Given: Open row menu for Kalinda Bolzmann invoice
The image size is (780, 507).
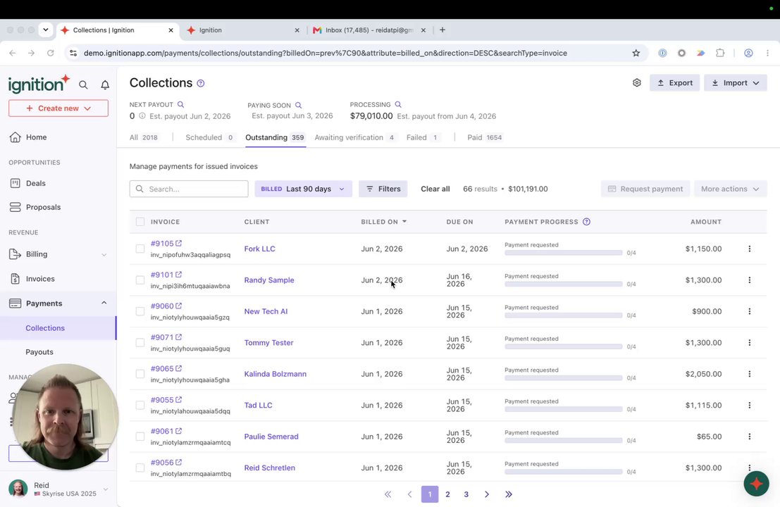Looking at the screenshot, I should click(x=749, y=374).
